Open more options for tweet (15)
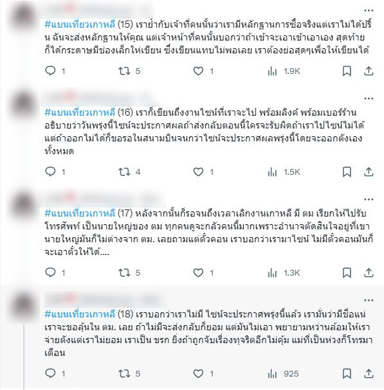The image size is (384, 390). click(369, 10)
